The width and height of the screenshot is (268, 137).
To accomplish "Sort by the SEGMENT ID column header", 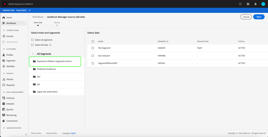I will (163, 42).
